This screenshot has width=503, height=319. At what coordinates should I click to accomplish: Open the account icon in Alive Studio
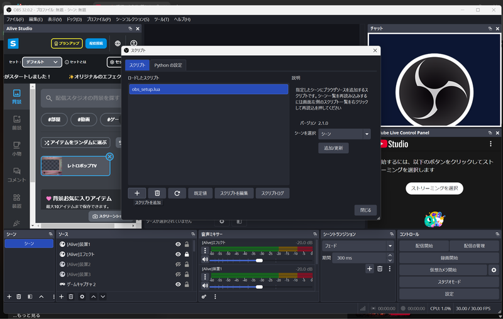pyautogui.click(x=134, y=43)
